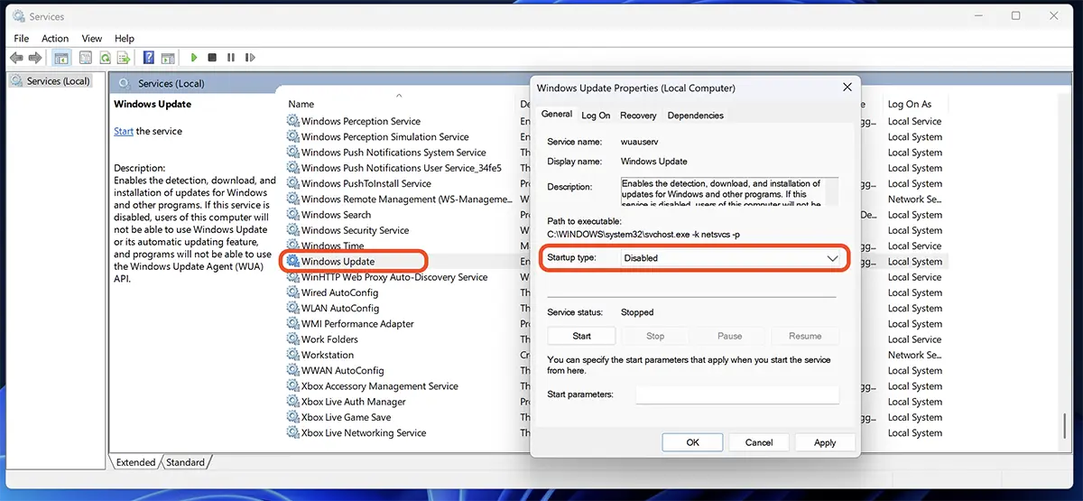Switch to the Standard view tab
The height and width of the screenshot is (501, 1083).
click(186, 462)
